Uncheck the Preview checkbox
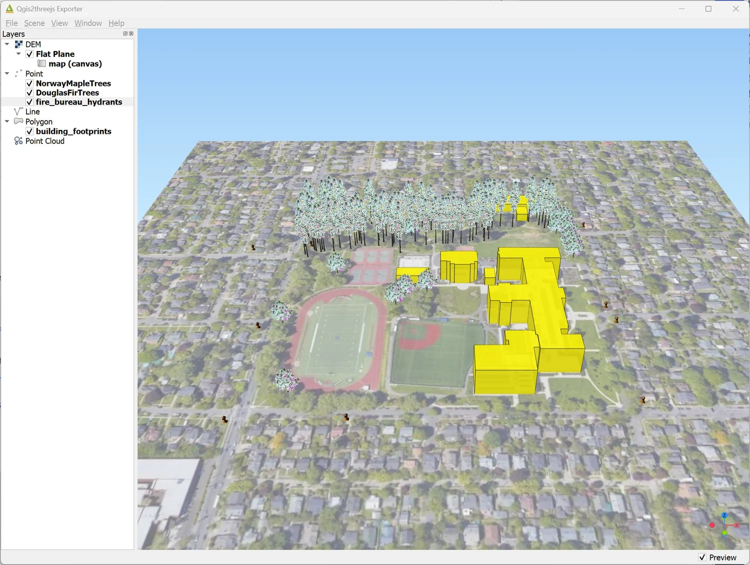The image size is (750, 565). [702, 557]
